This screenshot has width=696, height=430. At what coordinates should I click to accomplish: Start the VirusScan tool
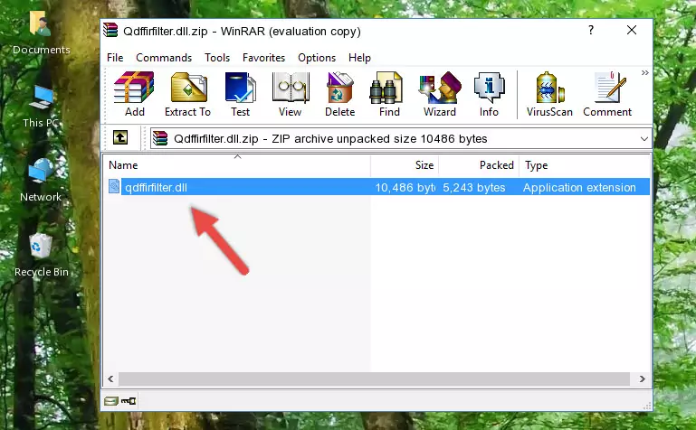click(x=549, y=94)
